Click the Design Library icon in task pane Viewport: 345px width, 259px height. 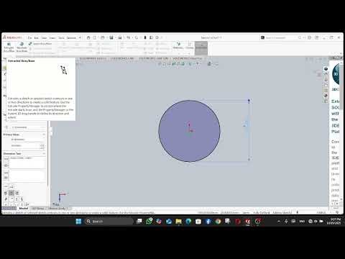click(x=326, y=80)
